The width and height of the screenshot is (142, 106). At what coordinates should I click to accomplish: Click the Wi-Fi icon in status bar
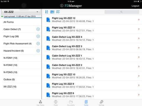[8, 1]
